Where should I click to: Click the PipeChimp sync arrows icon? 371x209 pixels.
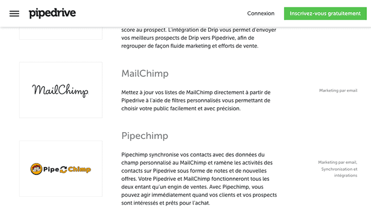pyautogui.click(x=64, y=169)
